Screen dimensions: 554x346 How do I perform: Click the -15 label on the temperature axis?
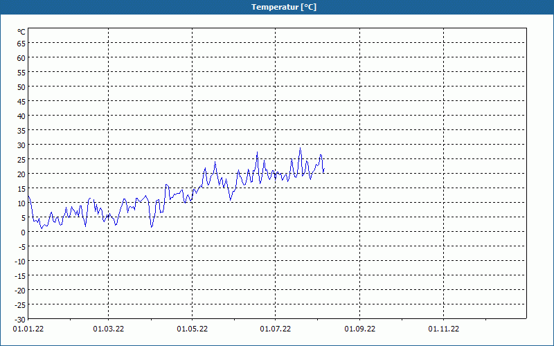pyautogui.click(x=19, y=275)
